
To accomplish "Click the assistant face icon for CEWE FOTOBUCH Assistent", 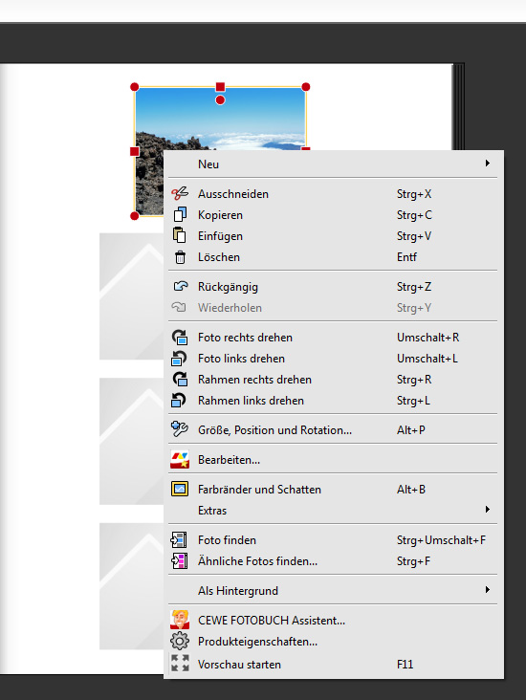I will 180,620.
